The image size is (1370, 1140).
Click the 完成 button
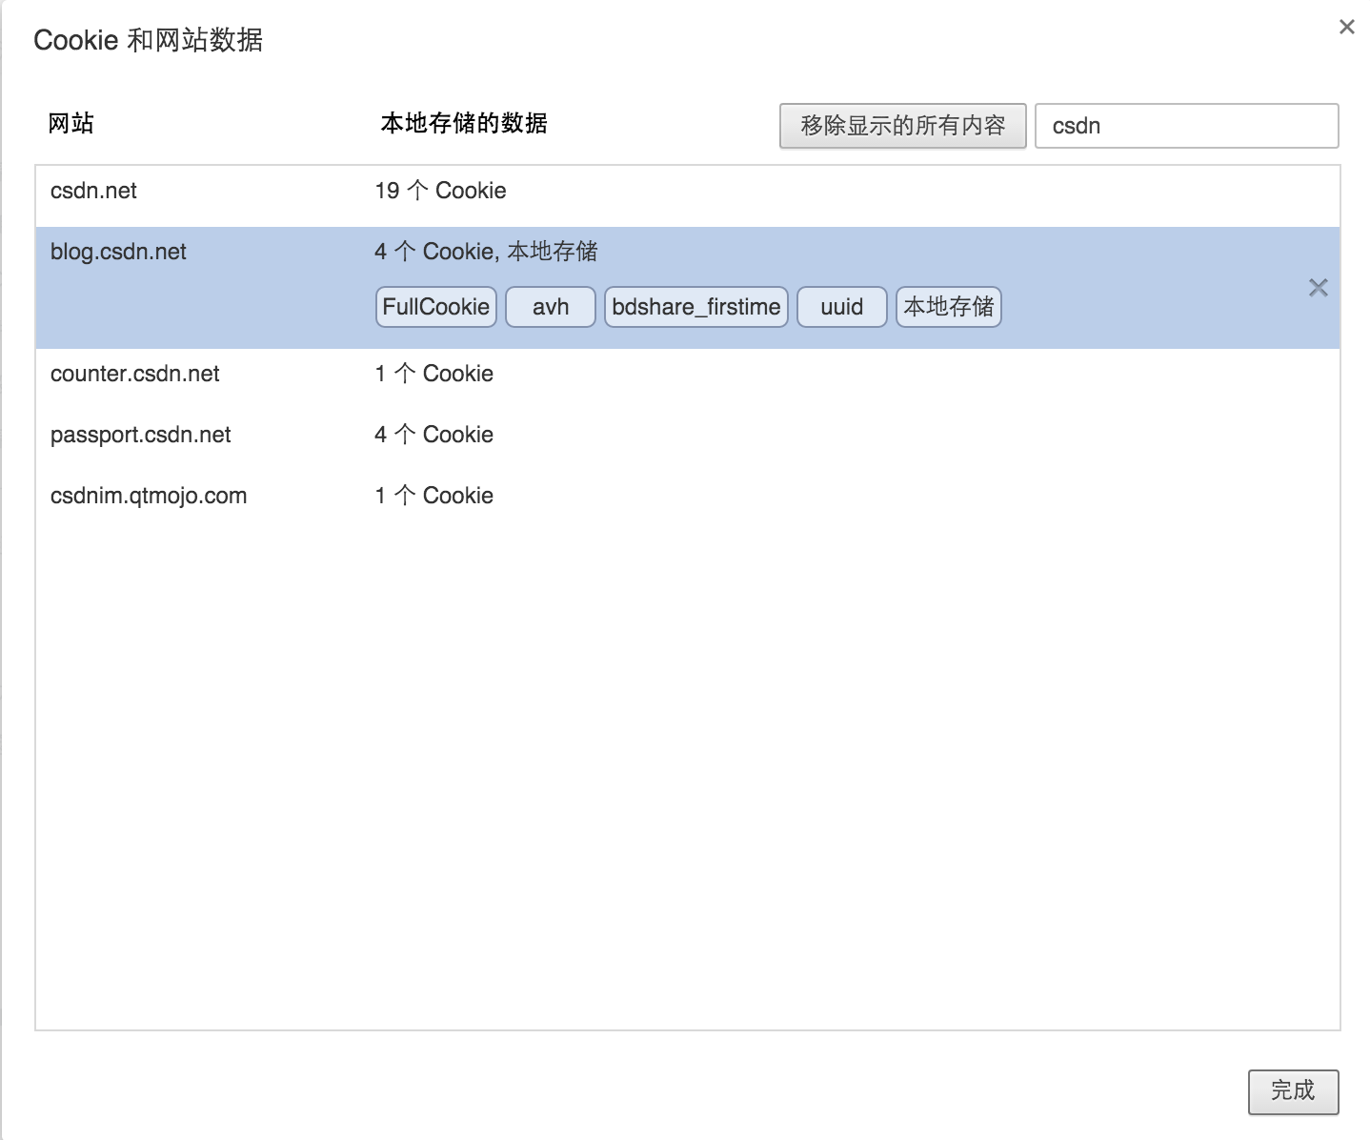click(1293, 1091)
